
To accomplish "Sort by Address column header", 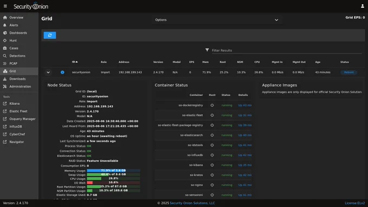I will (124, 62).
